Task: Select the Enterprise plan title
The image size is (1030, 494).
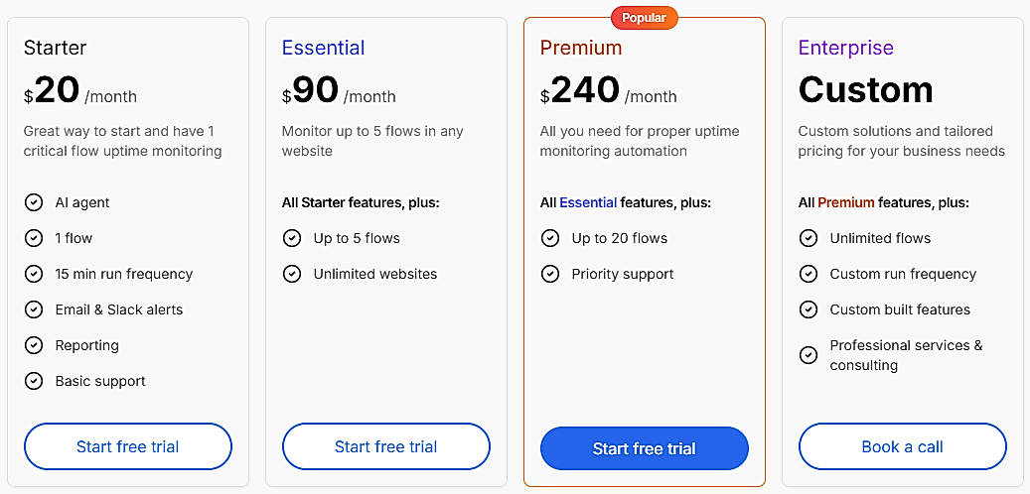Action: (846, 48)
